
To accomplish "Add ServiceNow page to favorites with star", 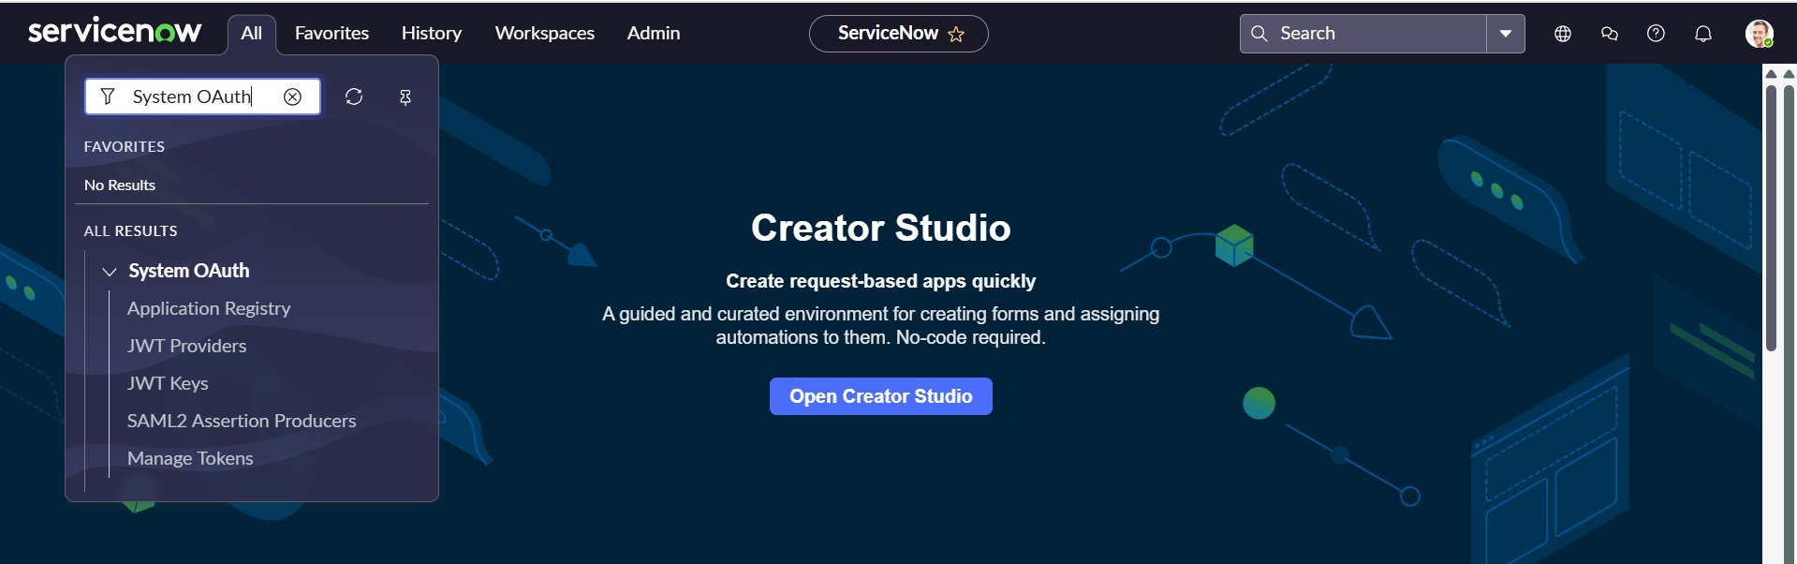I will [x=956, y=35].
